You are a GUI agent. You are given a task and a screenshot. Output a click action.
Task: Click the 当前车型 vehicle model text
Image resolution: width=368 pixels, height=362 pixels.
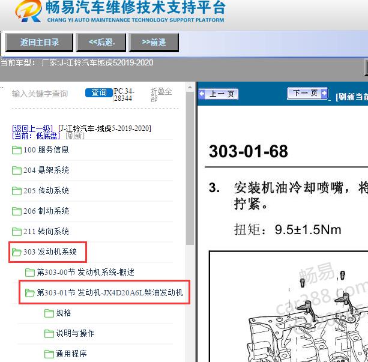click(x=77, y=62)
